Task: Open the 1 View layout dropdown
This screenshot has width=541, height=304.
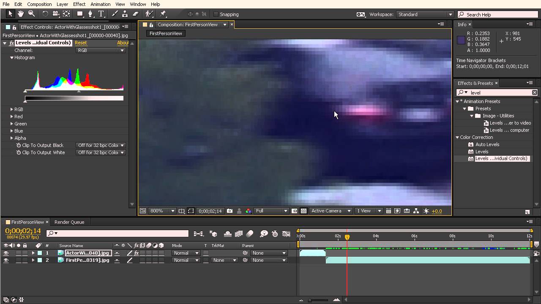Action: pyautogui.click(x=369, y=211)
